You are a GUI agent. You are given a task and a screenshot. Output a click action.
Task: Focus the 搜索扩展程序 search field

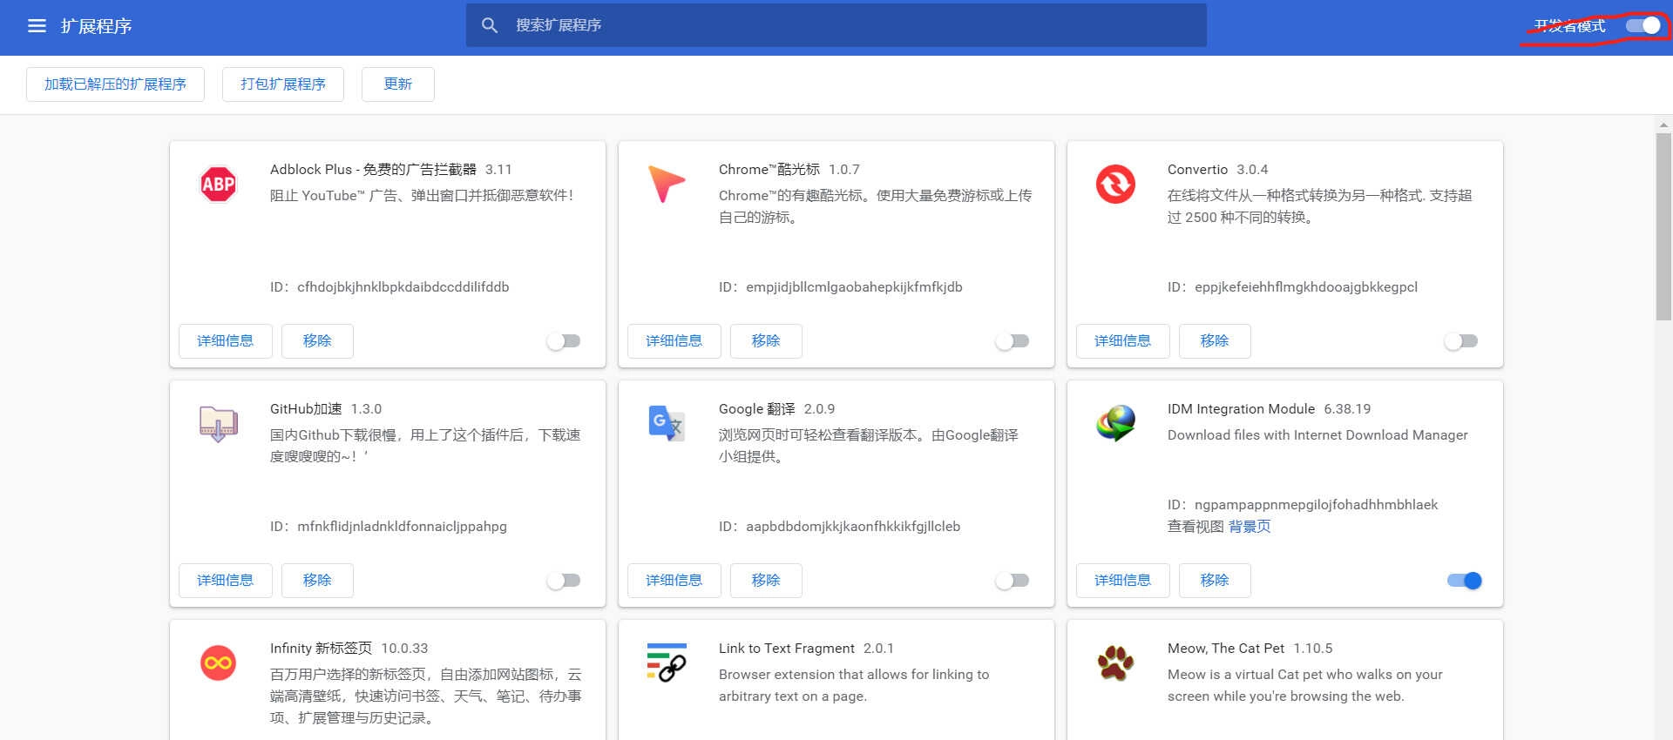click(836, 25)
